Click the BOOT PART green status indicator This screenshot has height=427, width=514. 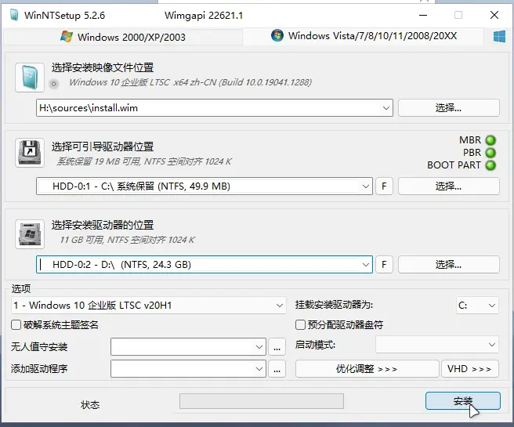[490, 165]
